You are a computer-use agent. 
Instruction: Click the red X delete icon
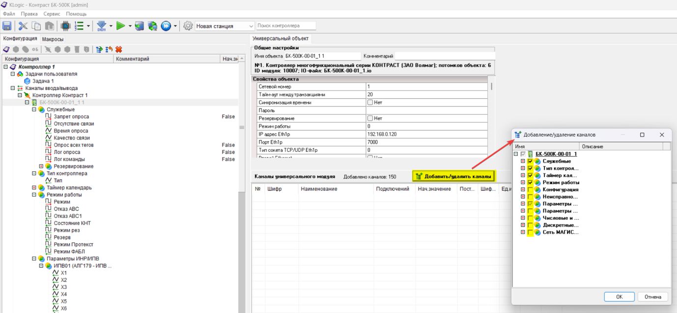coord(118,49)
